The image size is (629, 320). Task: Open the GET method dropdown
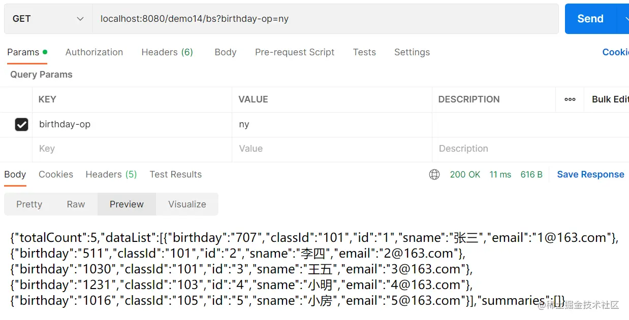click(48, 19)
